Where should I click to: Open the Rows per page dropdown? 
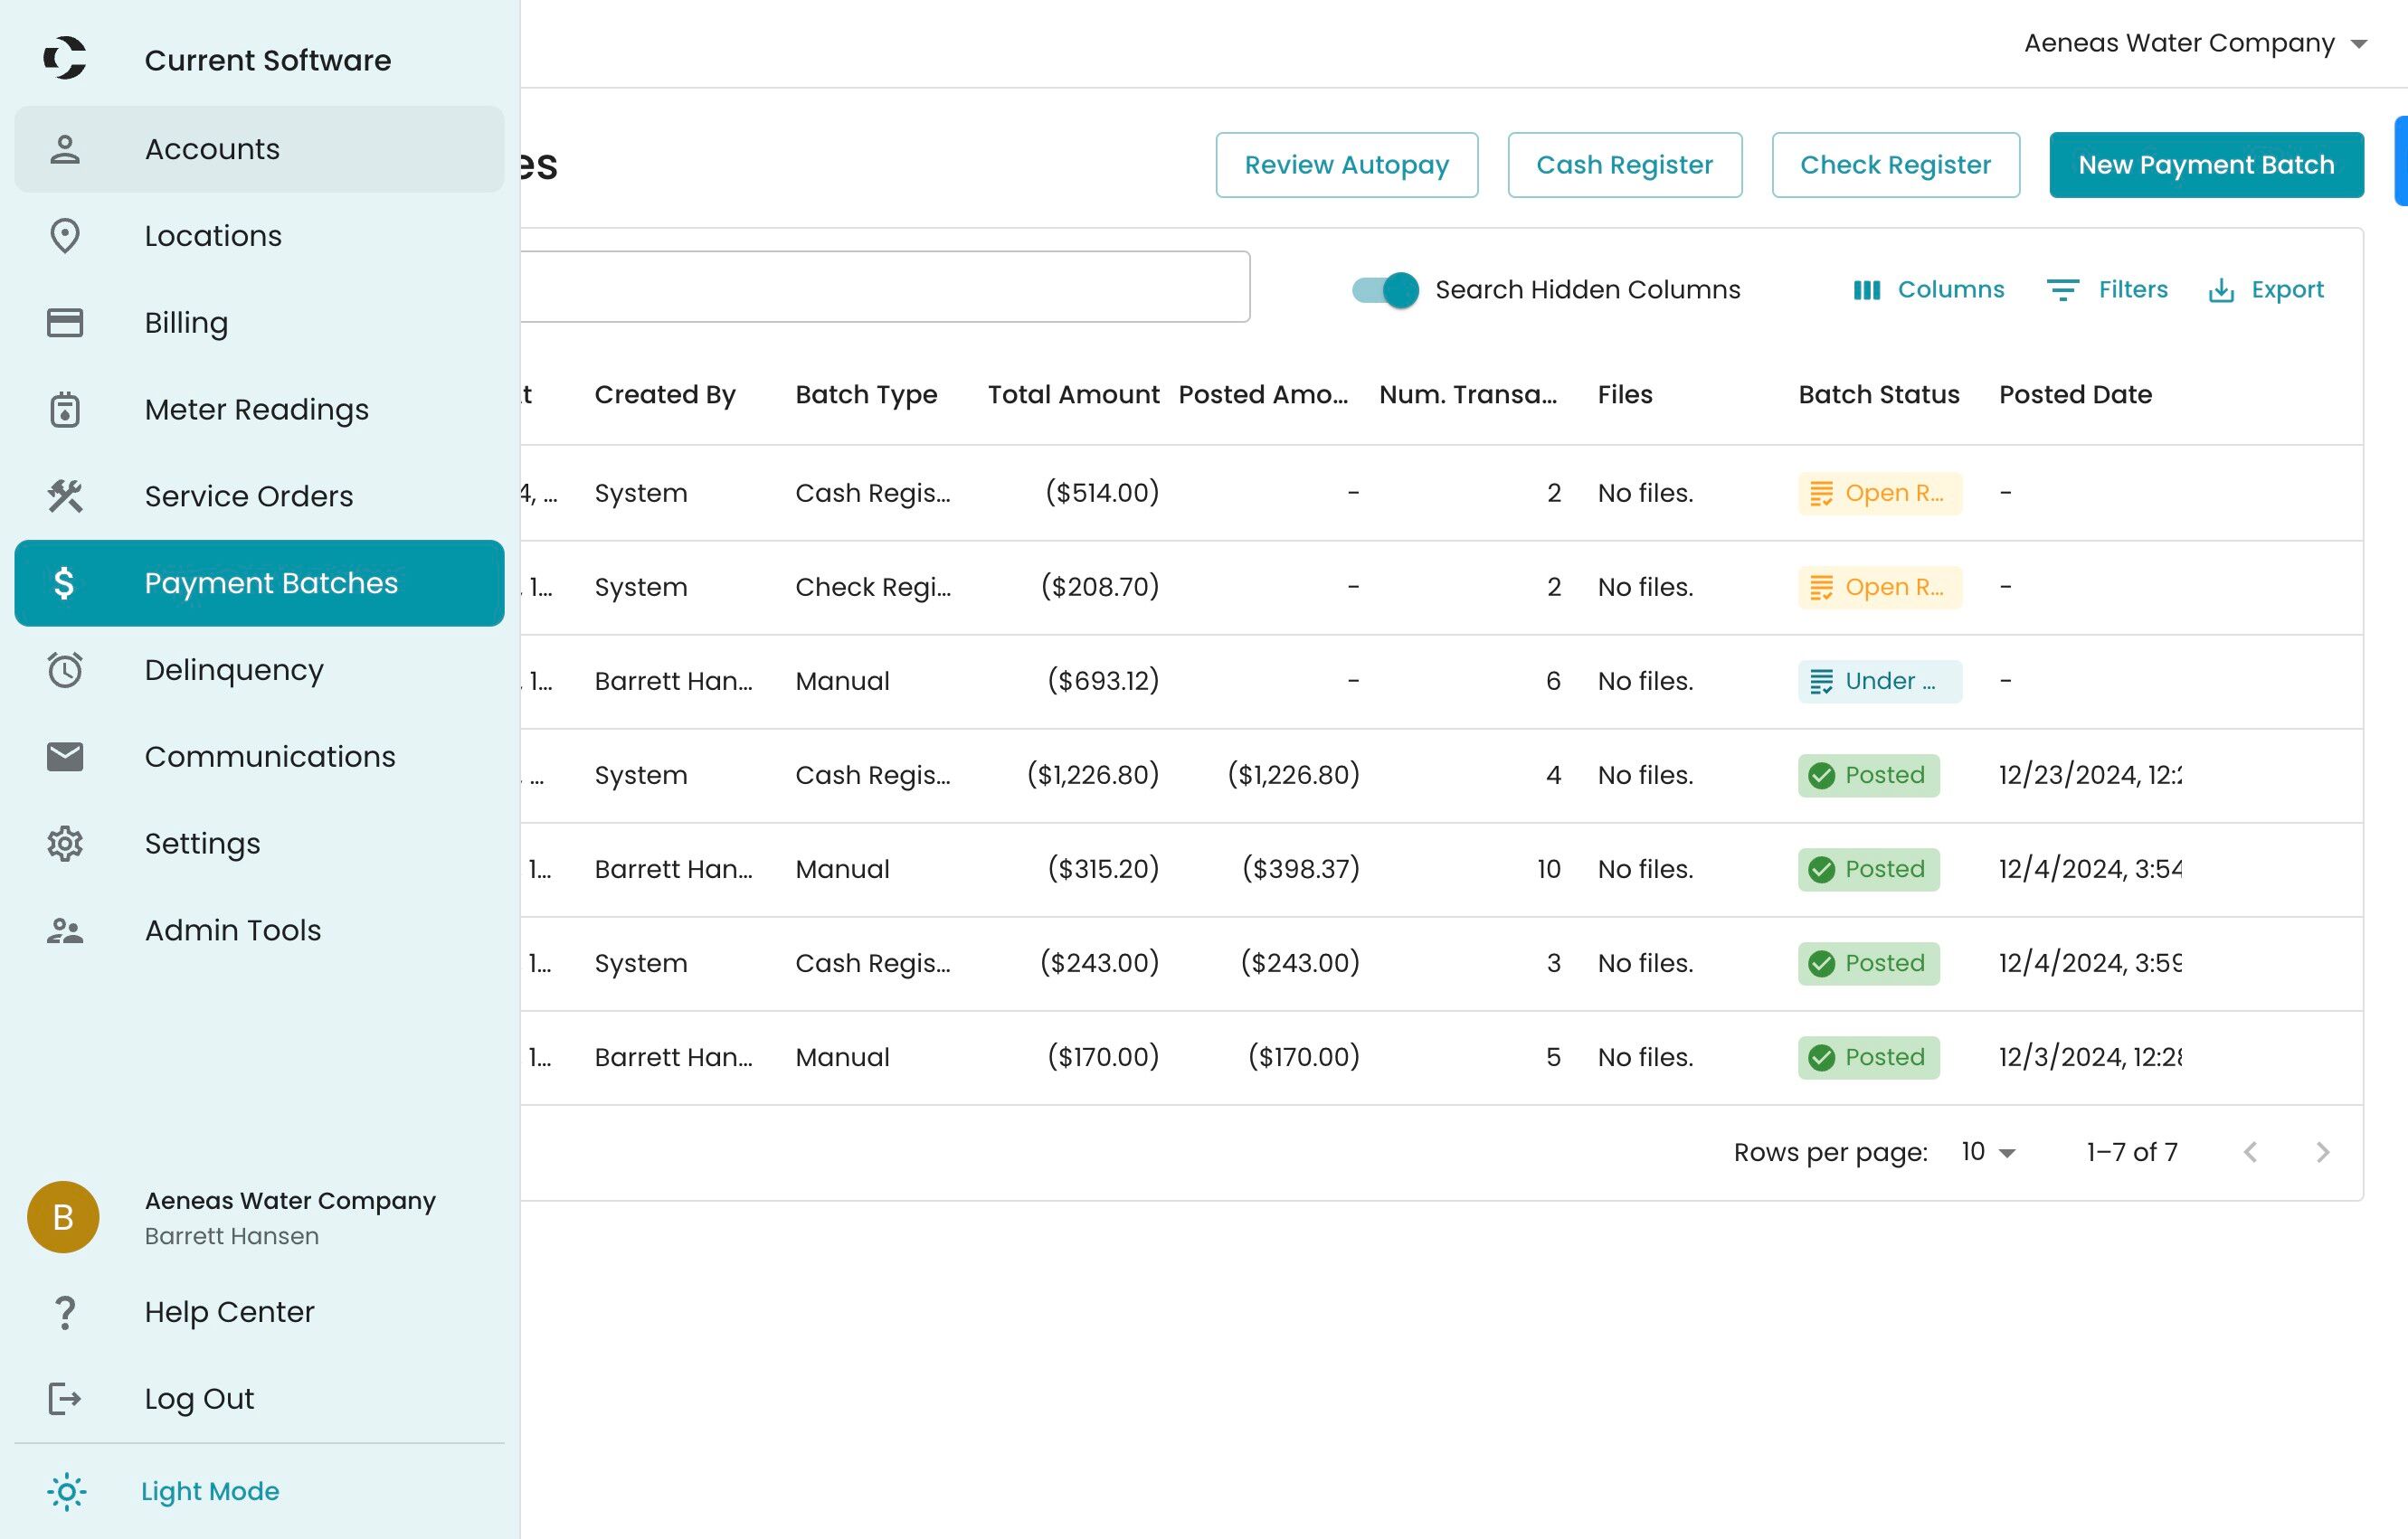click(x=1988, y=1152)
